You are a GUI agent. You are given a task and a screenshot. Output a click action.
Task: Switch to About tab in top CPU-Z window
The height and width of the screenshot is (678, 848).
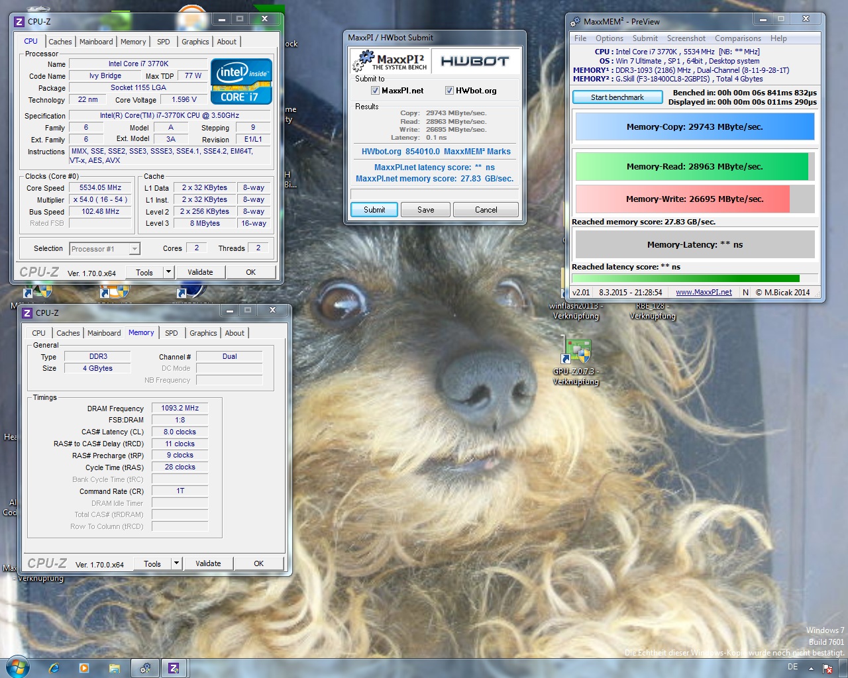coord(227,42)
